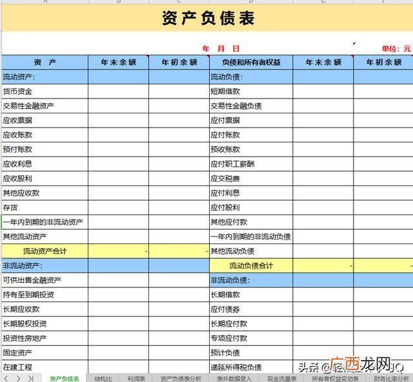
Task: Select the 预计负债 cell
Action: (x=251, y=353)
